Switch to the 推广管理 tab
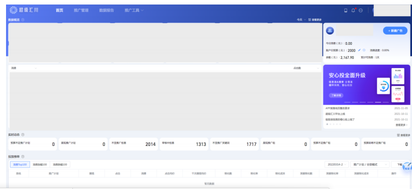The width and height of the screenshot is (412, 189). [x=81, y=11]
